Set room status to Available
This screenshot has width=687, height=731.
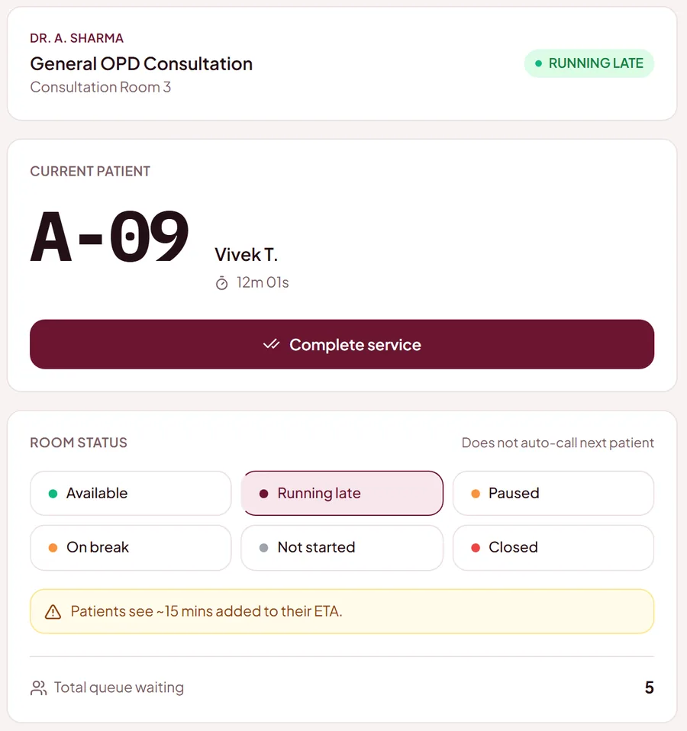(x=131, y=493)
